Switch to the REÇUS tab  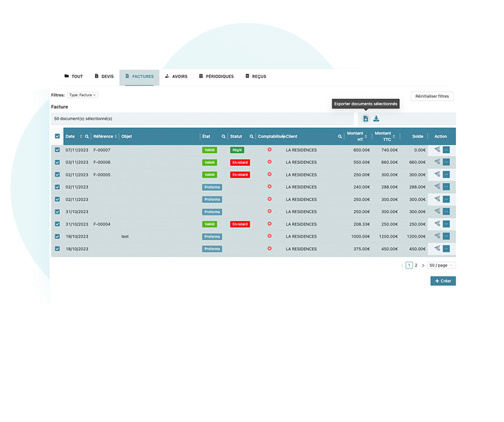256,76
